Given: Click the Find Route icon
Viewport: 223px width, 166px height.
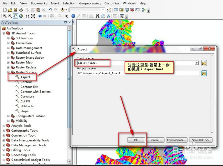Looking at the screenshot, I should coord(103,16).
